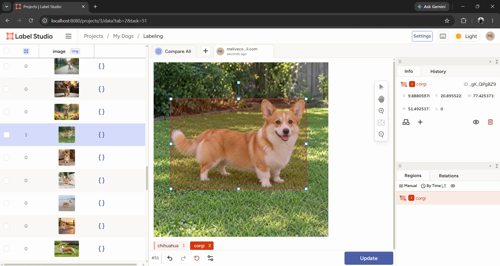Image resolution: width=500 pixels, height=266 pixels.
Task: Open the corgi on beach thumbnail
Action: coord(67,203)
